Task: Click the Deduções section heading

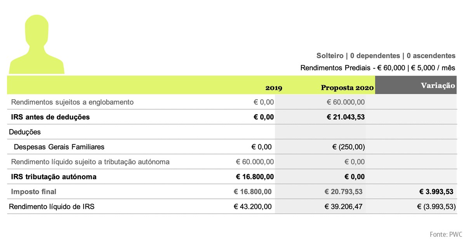Action: [25, 132]
